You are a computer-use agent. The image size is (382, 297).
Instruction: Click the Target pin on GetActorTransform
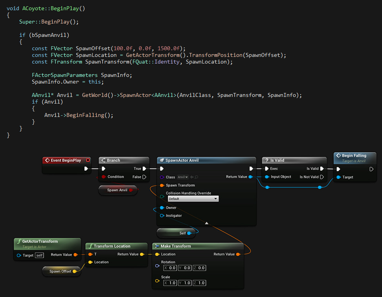pos(19,255)
